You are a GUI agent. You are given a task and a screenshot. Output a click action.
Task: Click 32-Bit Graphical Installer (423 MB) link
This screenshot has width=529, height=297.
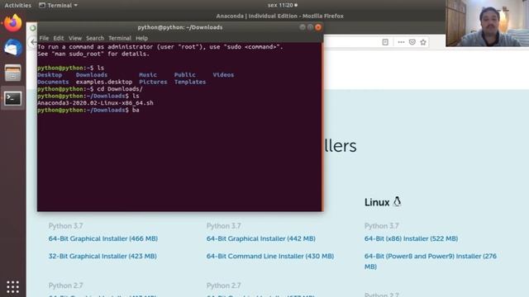tap(102, 256)
